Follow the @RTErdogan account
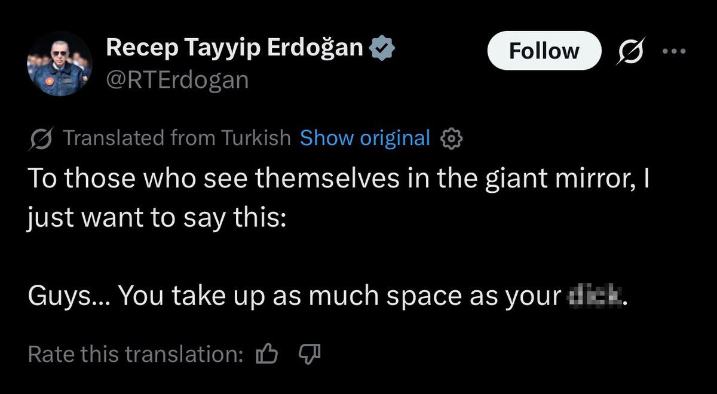 [x=544, y=51]
